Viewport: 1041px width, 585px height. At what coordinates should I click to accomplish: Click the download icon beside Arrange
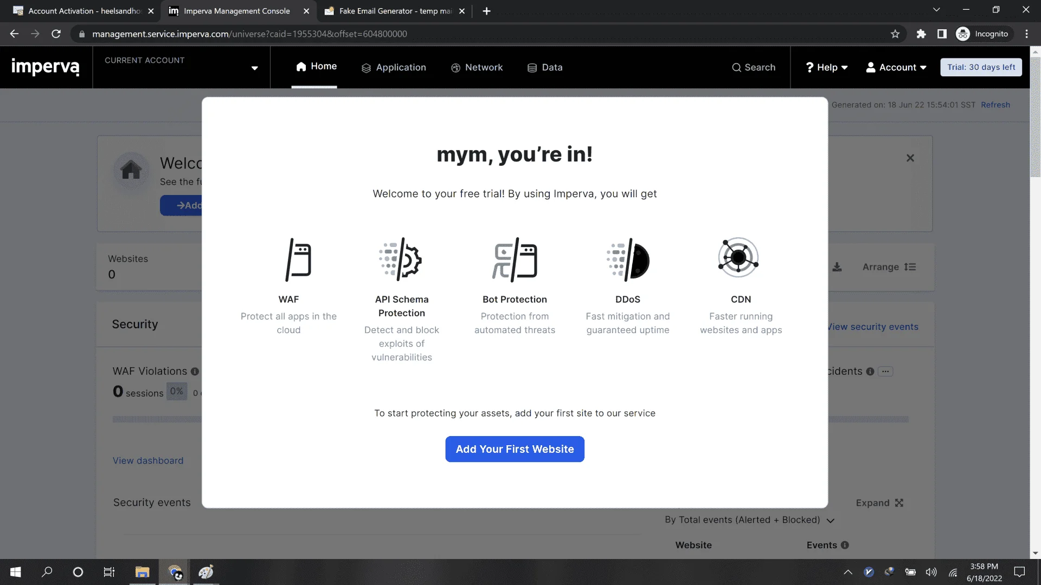837,267
